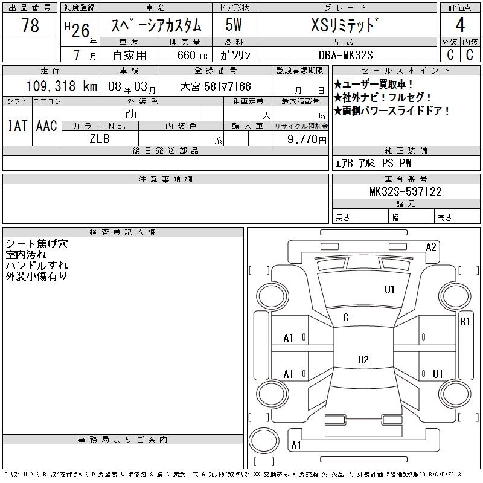Select the inspector note シート焦げ穴
This screenshot has height=483, width=483.
(x=37, y=244)
